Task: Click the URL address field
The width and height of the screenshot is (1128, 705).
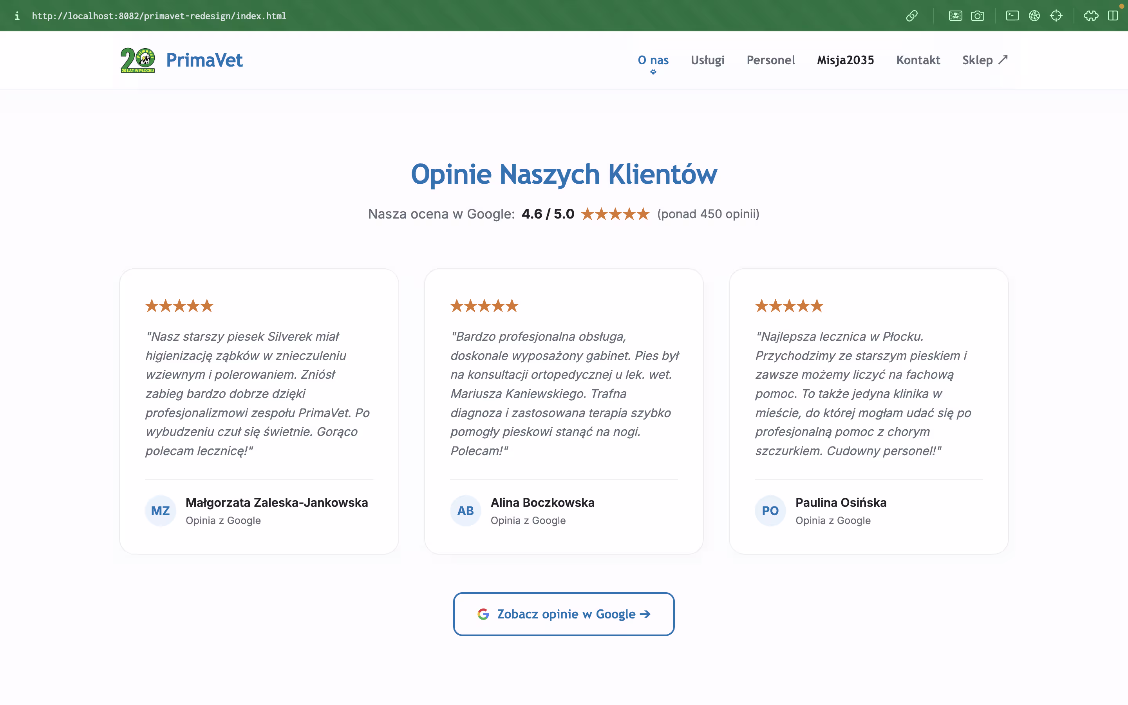Action: [x=159, y=16]
